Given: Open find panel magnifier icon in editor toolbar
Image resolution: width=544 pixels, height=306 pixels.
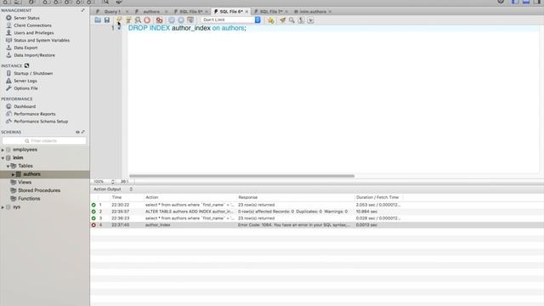Looking at the screenshot, I should 292,20.
